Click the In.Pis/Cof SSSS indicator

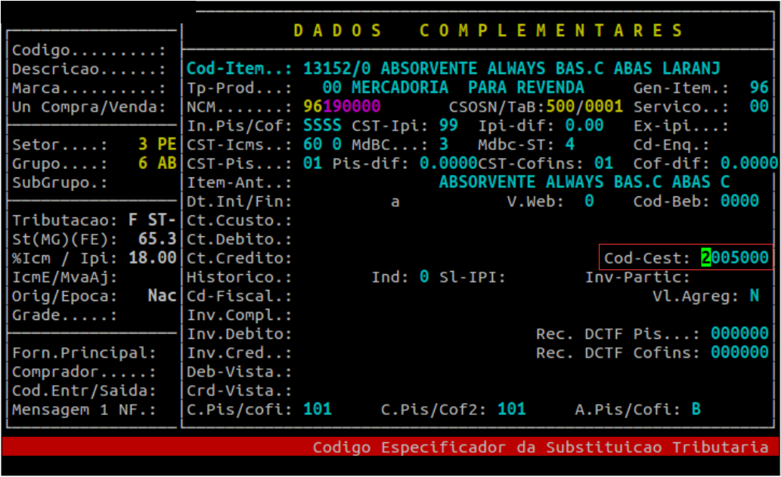pyautogui.click(x=322, y=125)
